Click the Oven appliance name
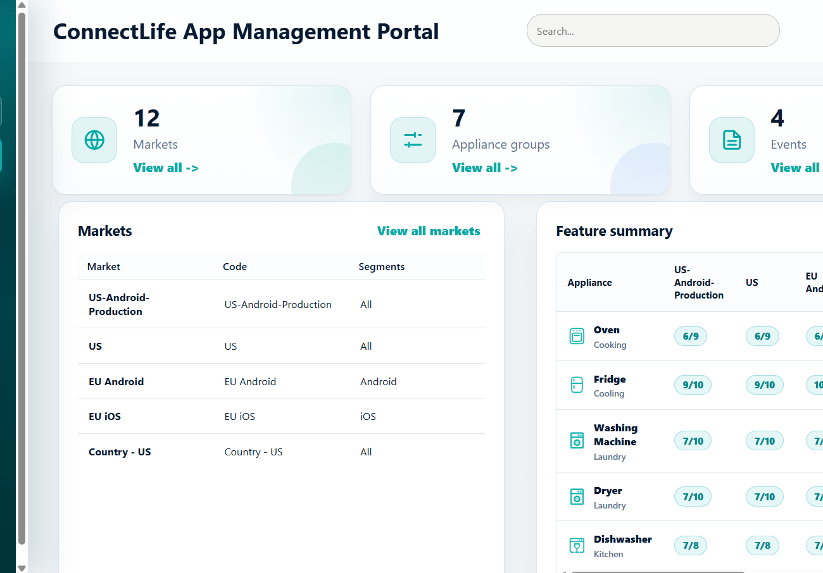Viewport: 823px width, 573px height. tap(606, 330)
